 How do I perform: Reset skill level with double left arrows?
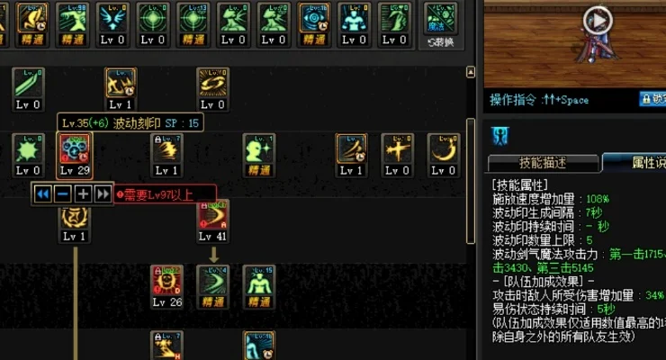pos(42,194)
